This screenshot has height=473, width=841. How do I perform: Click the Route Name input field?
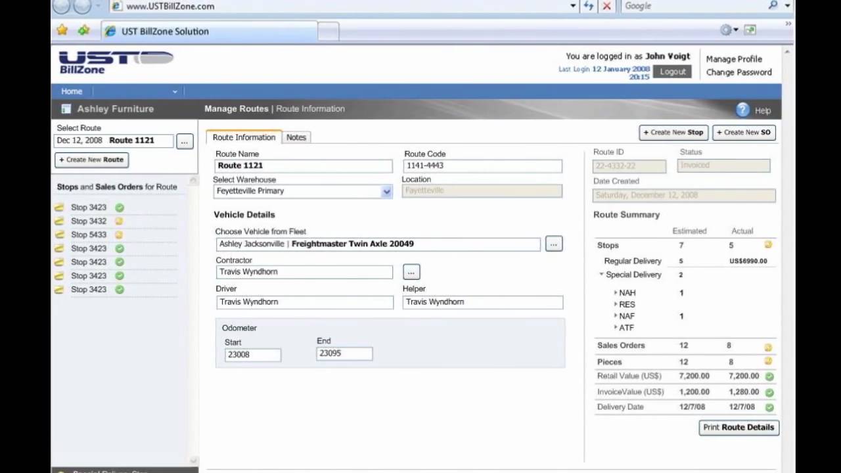pos(304,166)
